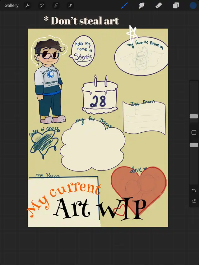Select the Smudge tool
199x265 pixels.
click(x=142, y=5)
